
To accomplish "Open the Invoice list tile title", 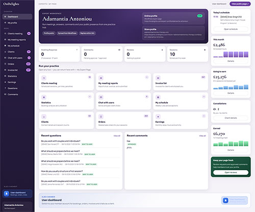I will pyautogui.click(x=161, y=83).
